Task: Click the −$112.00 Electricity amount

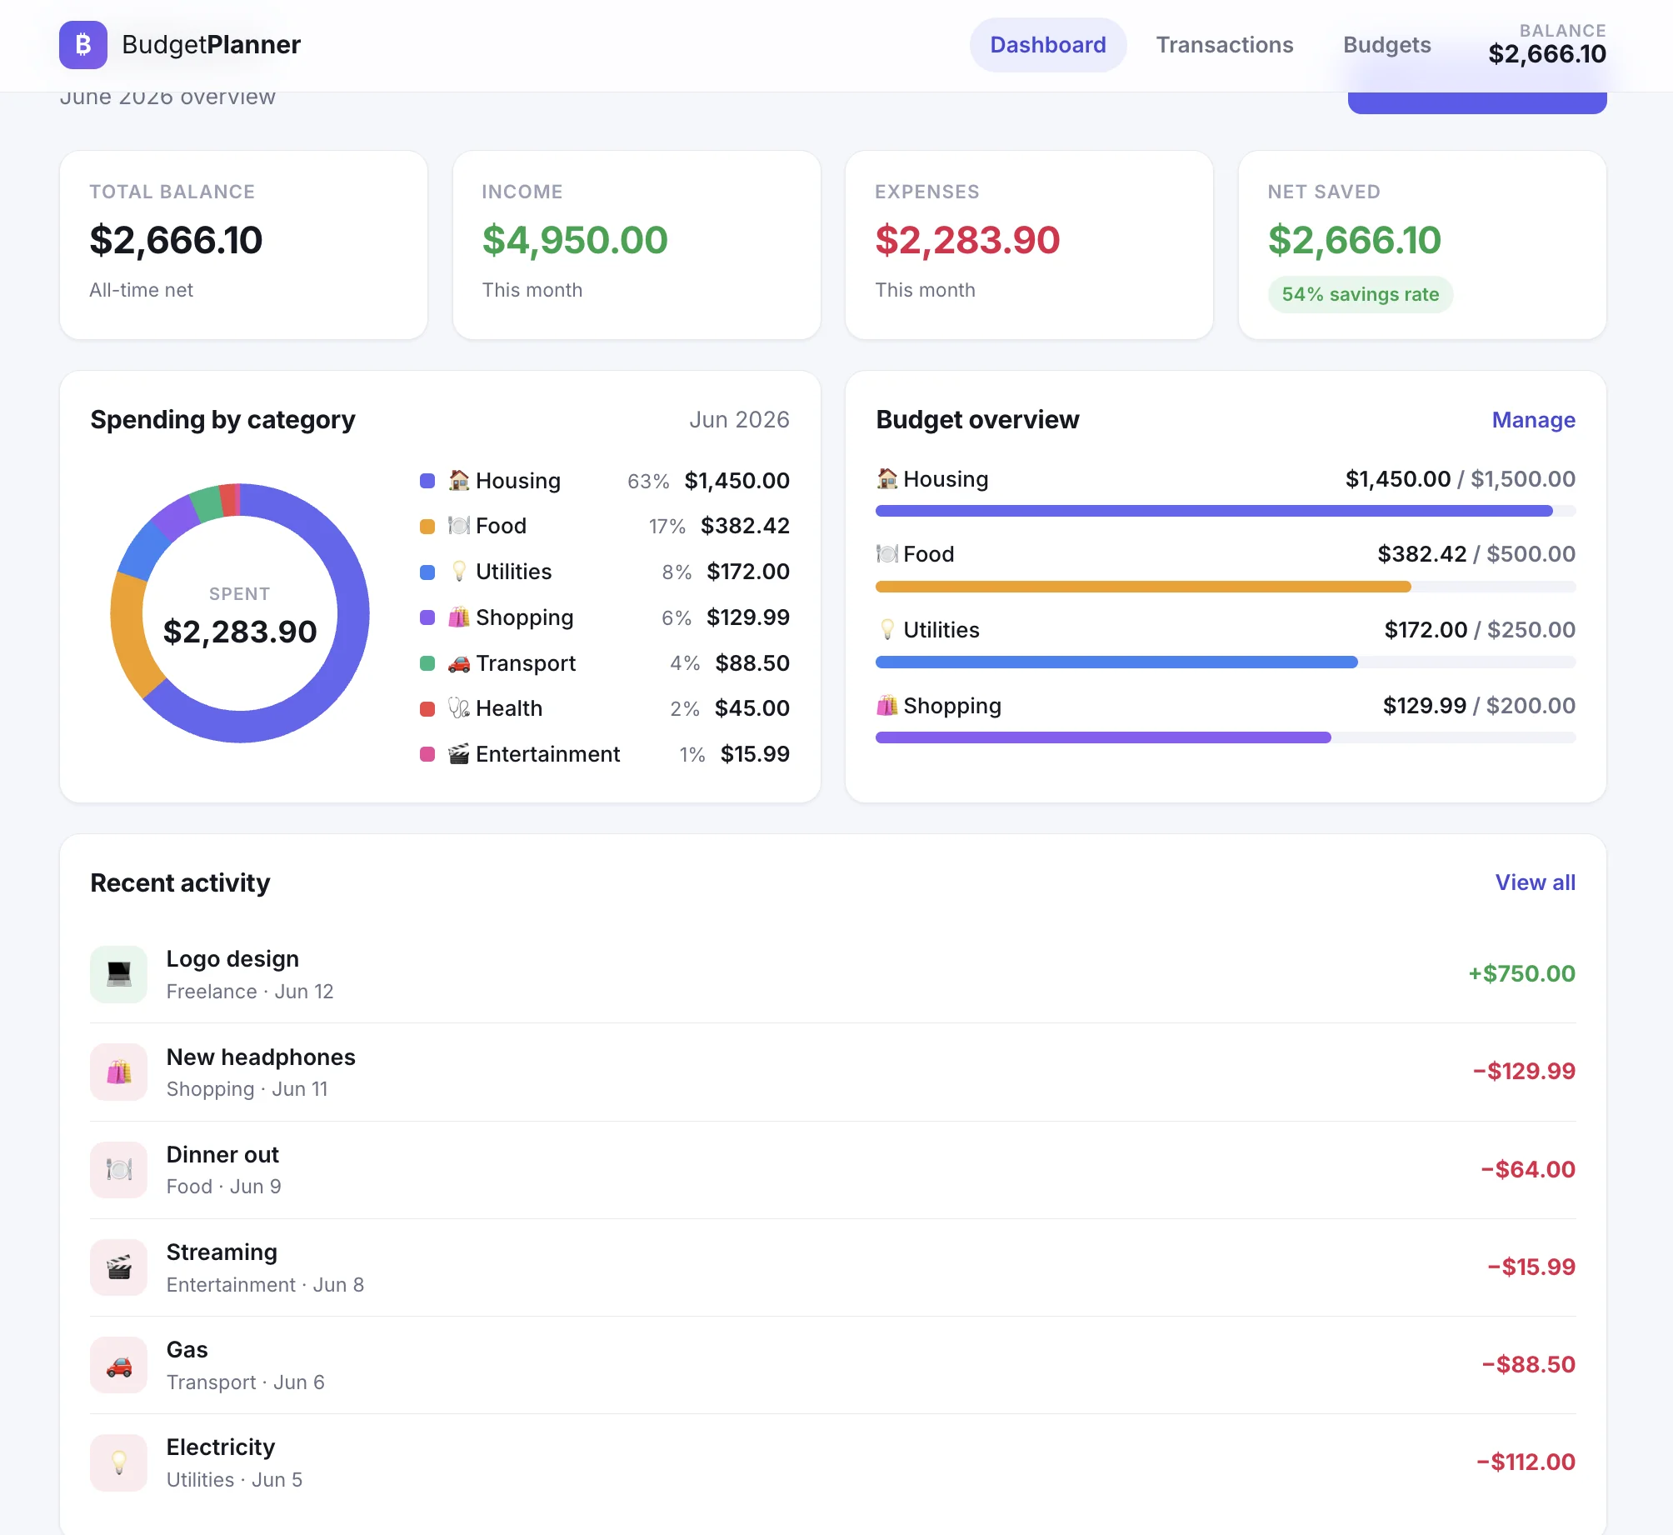Action: [x=1526, y=1462]
